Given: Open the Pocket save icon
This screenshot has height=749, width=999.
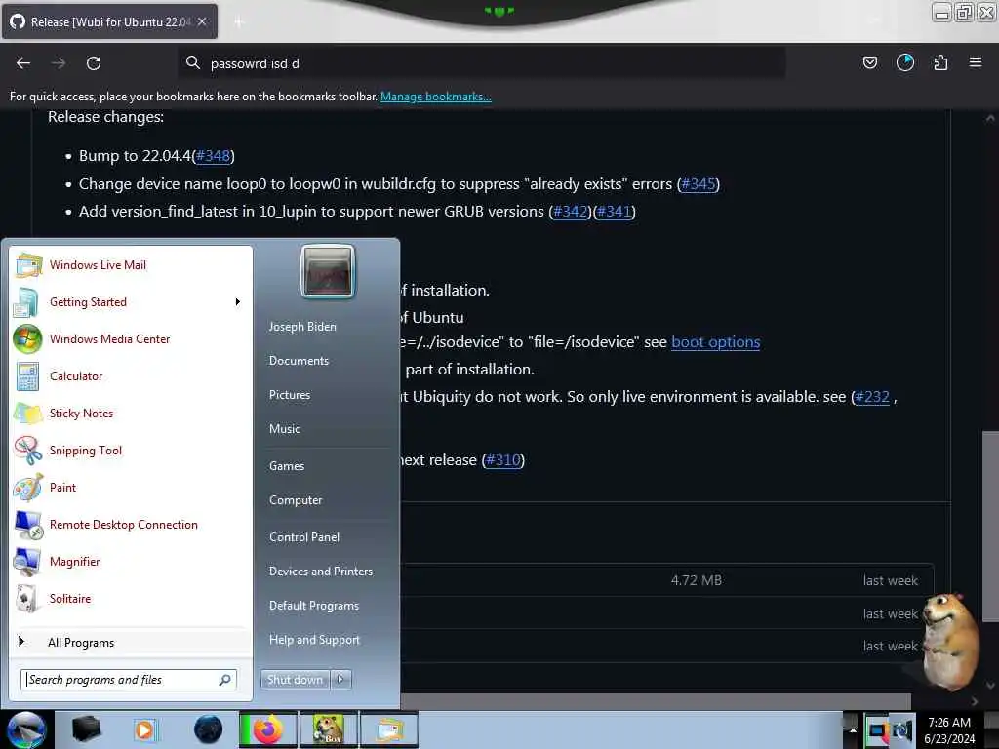Looking at the screenshot, I should tap(869, 62).
